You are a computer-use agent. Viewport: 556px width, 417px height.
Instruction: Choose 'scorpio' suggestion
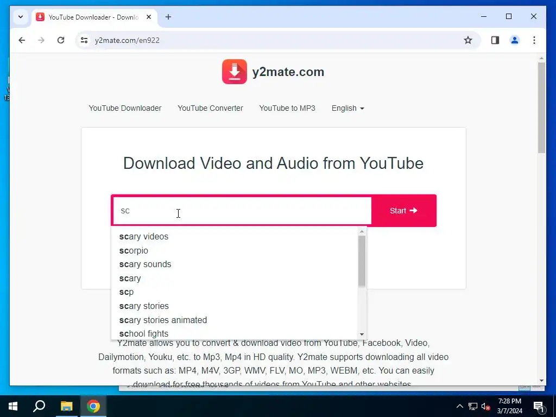[235, 251]
